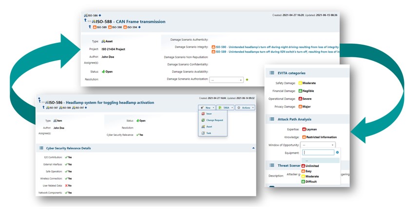Click the yellow Safety Damage Moderate icon
Image resolution: width=420 pixels, height=214 pixels.
click(300, 83)
